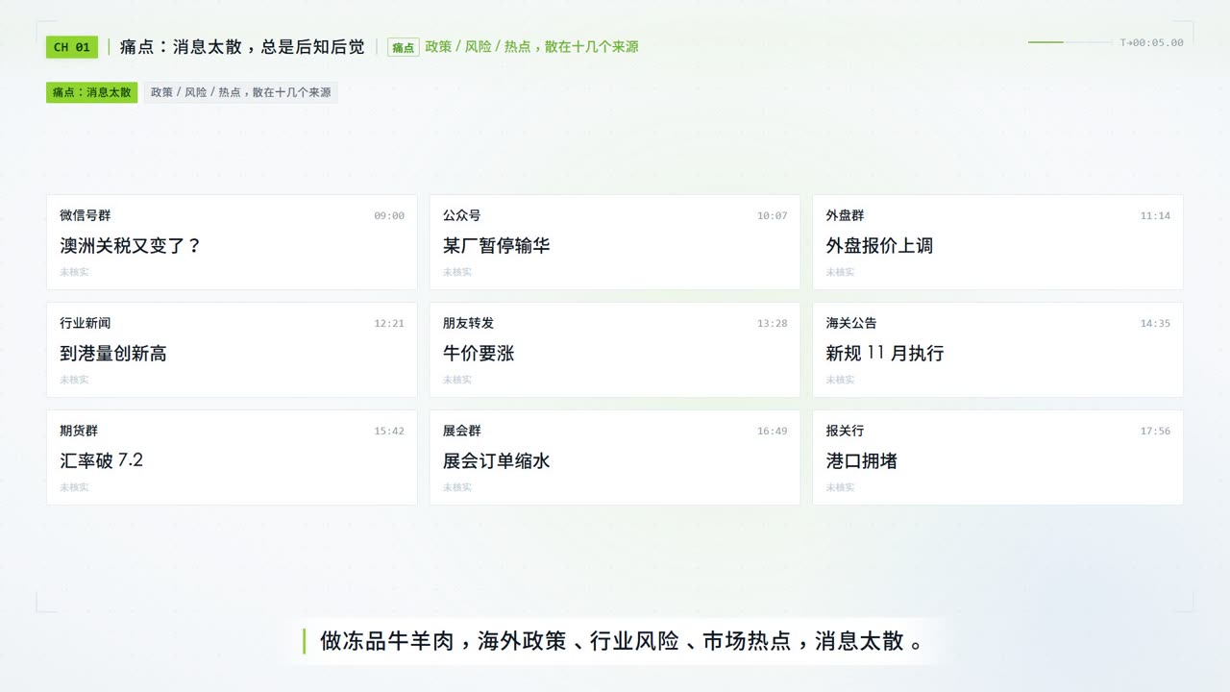The height and width of the screenshot is (692, 1230).
Task: Click the source label "朋友转发"
Action: click(x=468, y=323)
